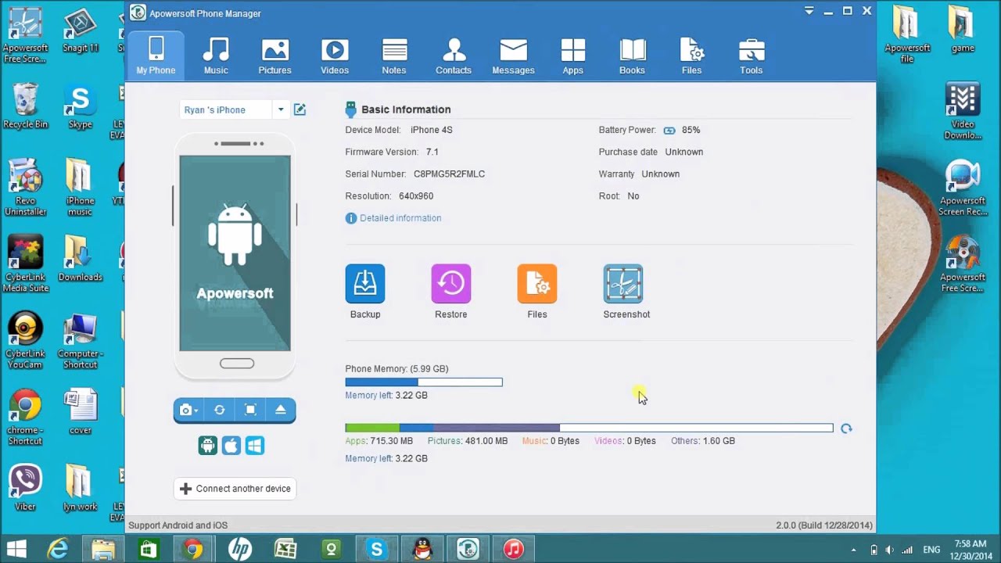Click the refresh icon under phone preview
Viewport: 1001px width, 563px height.
tap(220, 410)
